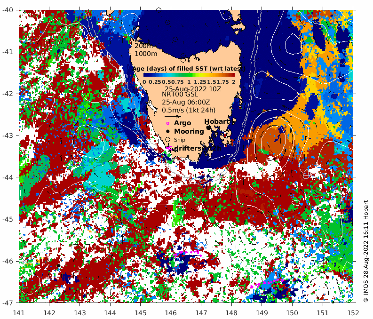The image size is (373, 319).
Task: Click the colorbar tick label '0.25'
Action: (155, 82)
